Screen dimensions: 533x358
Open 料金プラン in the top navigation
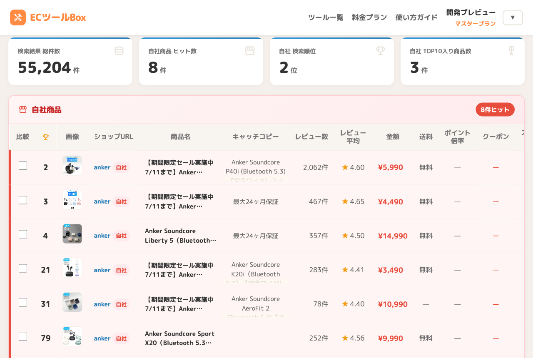[x=369, y=17]
